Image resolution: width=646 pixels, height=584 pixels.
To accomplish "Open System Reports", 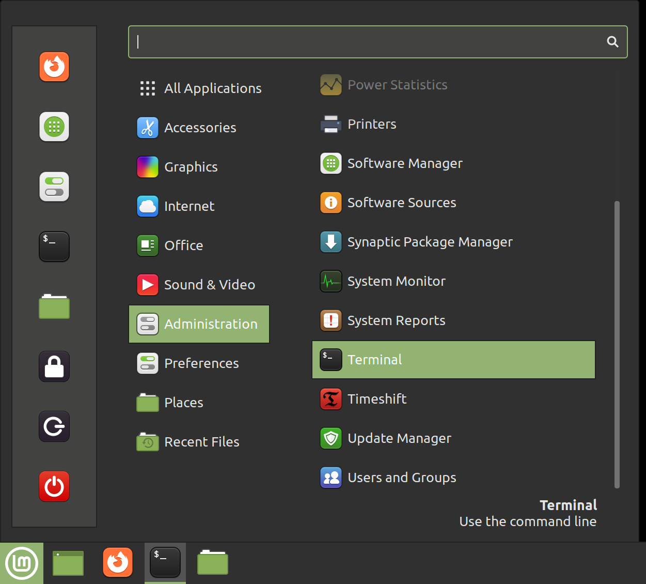I will tap(454, 320).
